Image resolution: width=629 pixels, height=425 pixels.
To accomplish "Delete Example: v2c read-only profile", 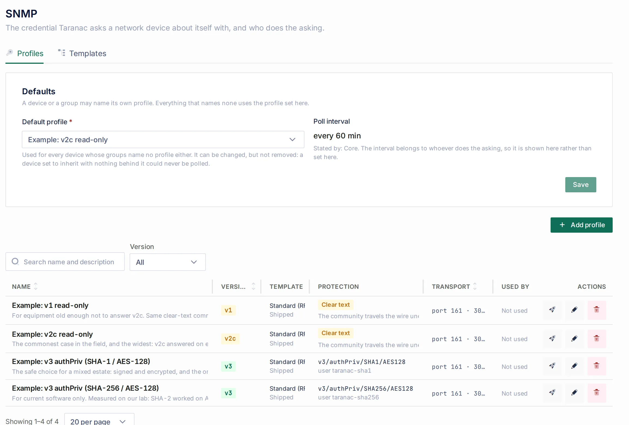I will coord(597,339).
